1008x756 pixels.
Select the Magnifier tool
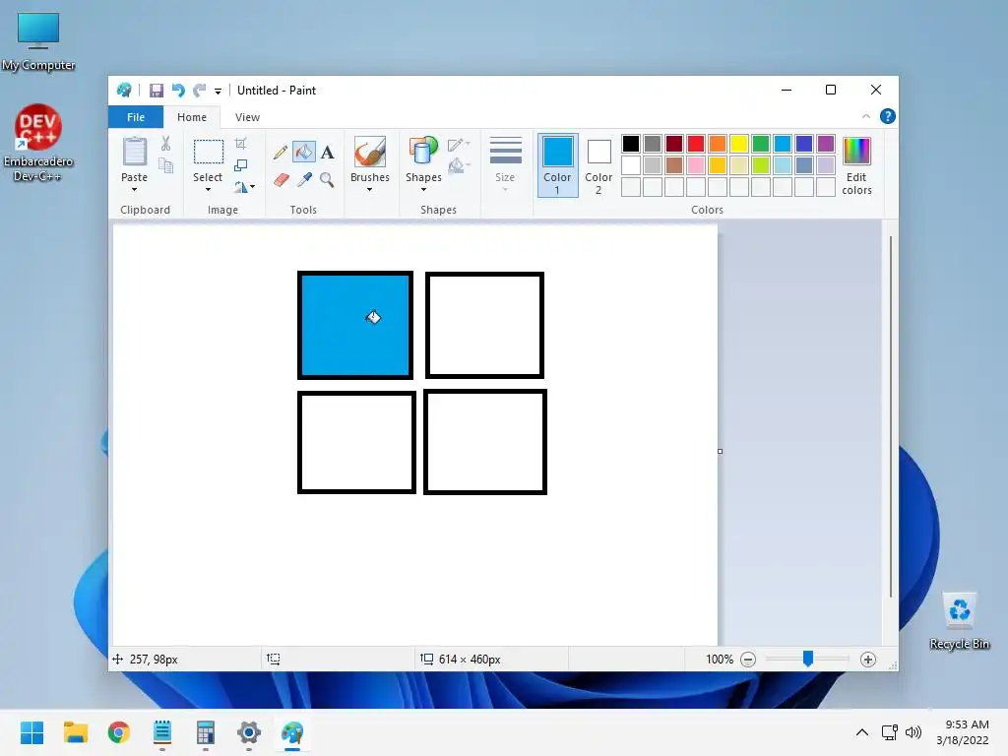327,179
